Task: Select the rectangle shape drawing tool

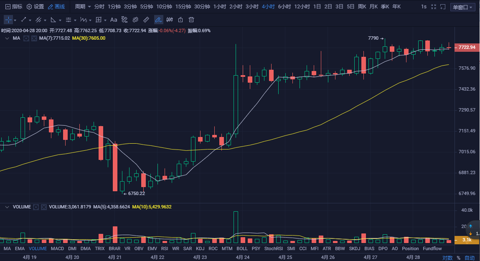Action: pos(98,20)
